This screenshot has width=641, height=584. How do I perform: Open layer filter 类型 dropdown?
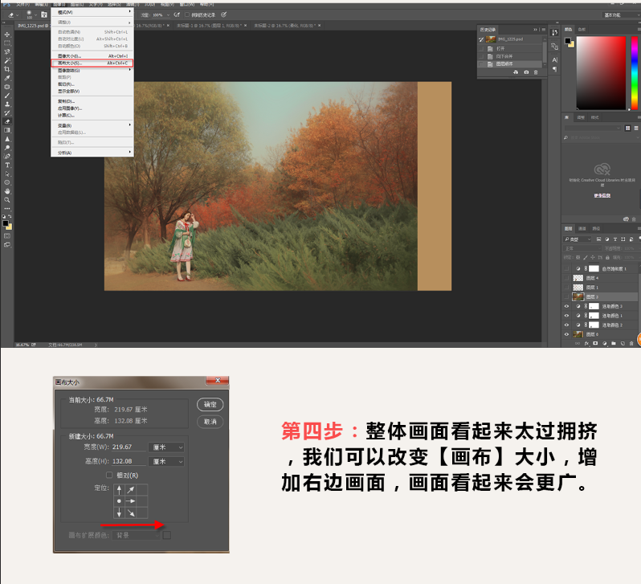[x=578, y=239]
